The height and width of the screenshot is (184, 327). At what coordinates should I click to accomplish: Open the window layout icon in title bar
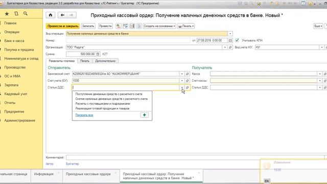[x=303, y=4]
